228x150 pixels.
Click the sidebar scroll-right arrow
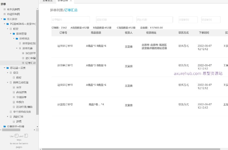(34, 130)
